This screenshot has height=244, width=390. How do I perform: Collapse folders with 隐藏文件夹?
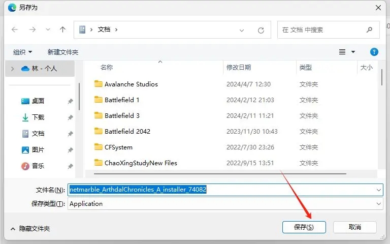coord(30,228)
